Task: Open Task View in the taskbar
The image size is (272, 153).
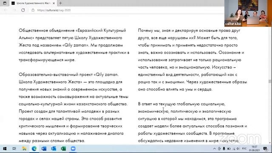Action: click(x=14, y=149)
